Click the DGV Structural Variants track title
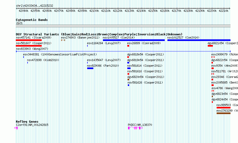 click(x=99, y=34)
